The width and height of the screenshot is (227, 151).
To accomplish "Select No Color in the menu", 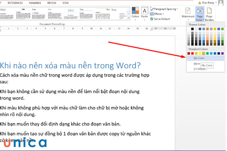I will click(199, 58).
